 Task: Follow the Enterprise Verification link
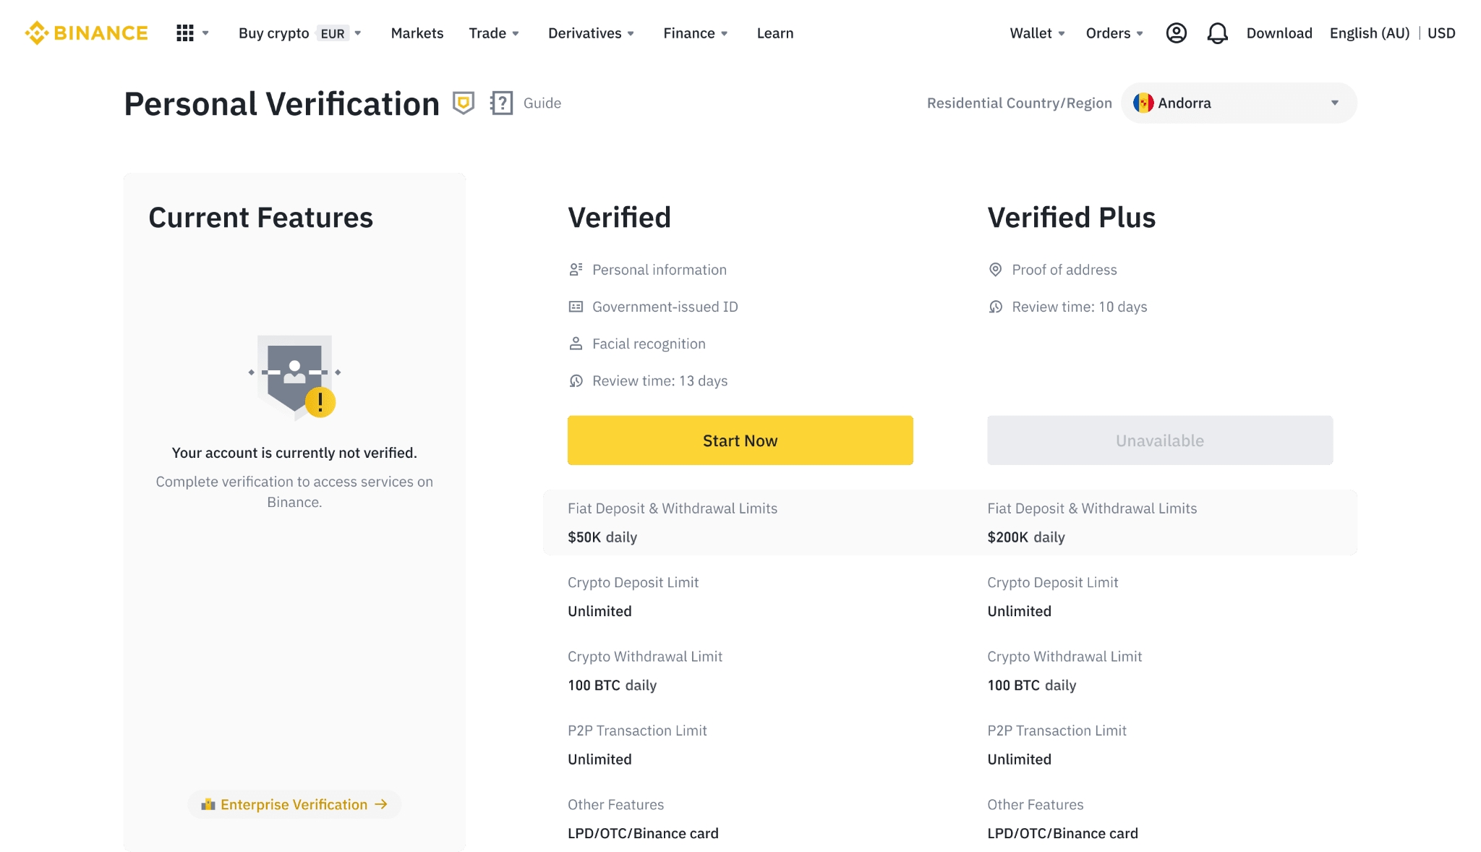tap(294, 804)
